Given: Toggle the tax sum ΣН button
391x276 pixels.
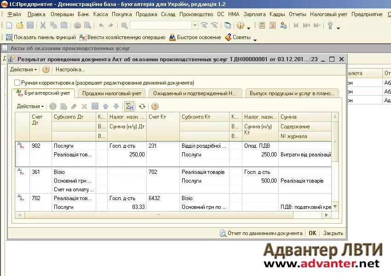Looking at the screenshot, I should [x=129, y=106].
